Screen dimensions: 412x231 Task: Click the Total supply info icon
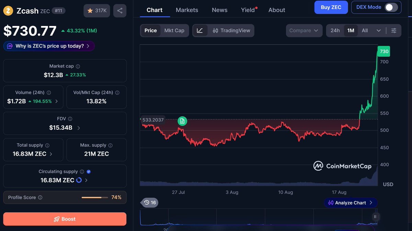(47, 145)
